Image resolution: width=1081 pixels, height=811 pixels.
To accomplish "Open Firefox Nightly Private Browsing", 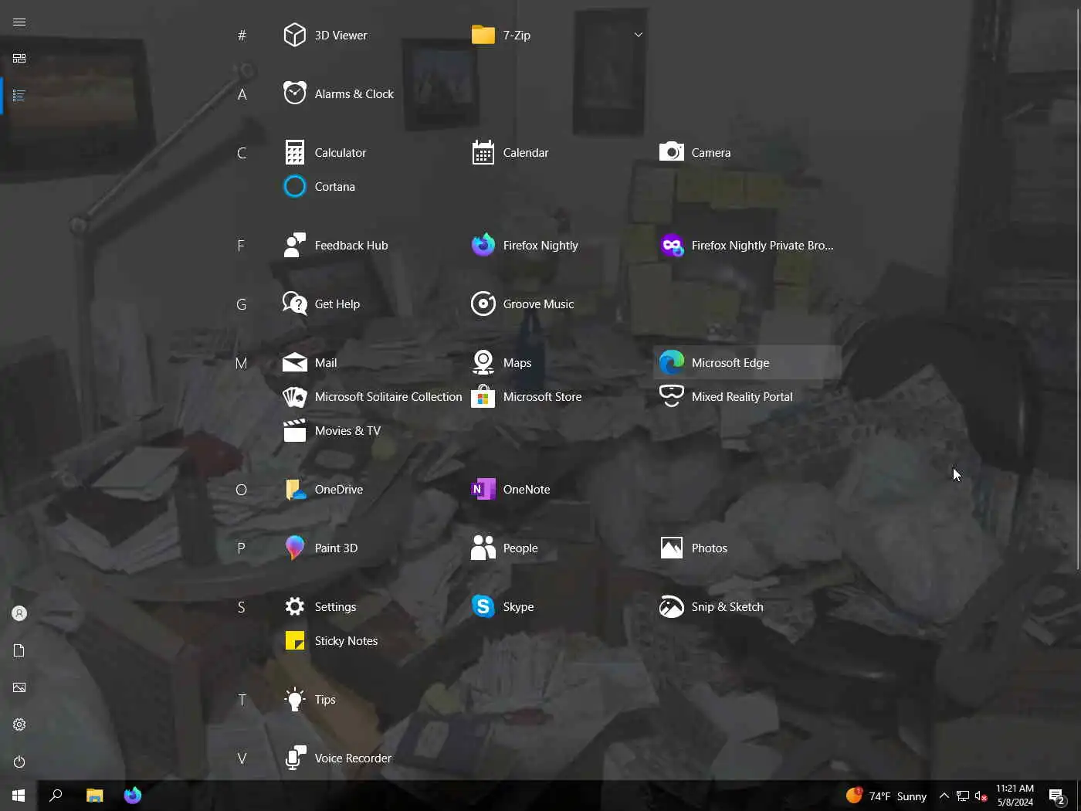I will coord(747,245).
